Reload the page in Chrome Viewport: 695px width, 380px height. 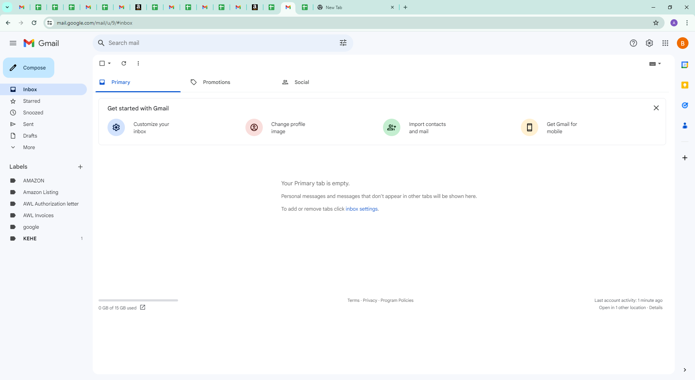coord(34,23)
